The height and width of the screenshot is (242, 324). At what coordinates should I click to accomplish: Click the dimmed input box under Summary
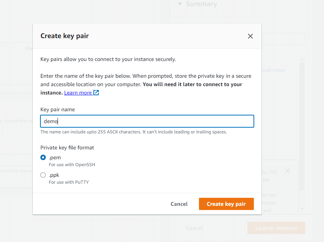[283, 39]
